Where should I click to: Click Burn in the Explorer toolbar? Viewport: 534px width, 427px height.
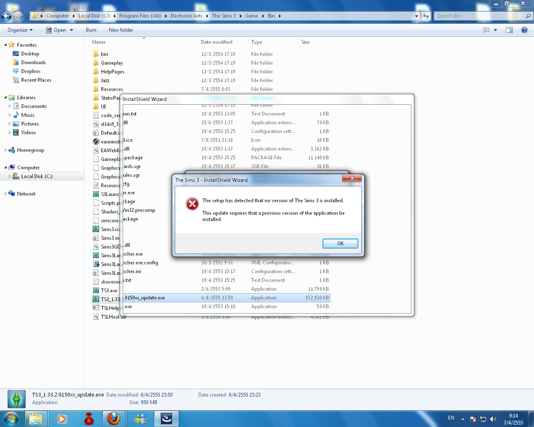click(x=91, y=30)
